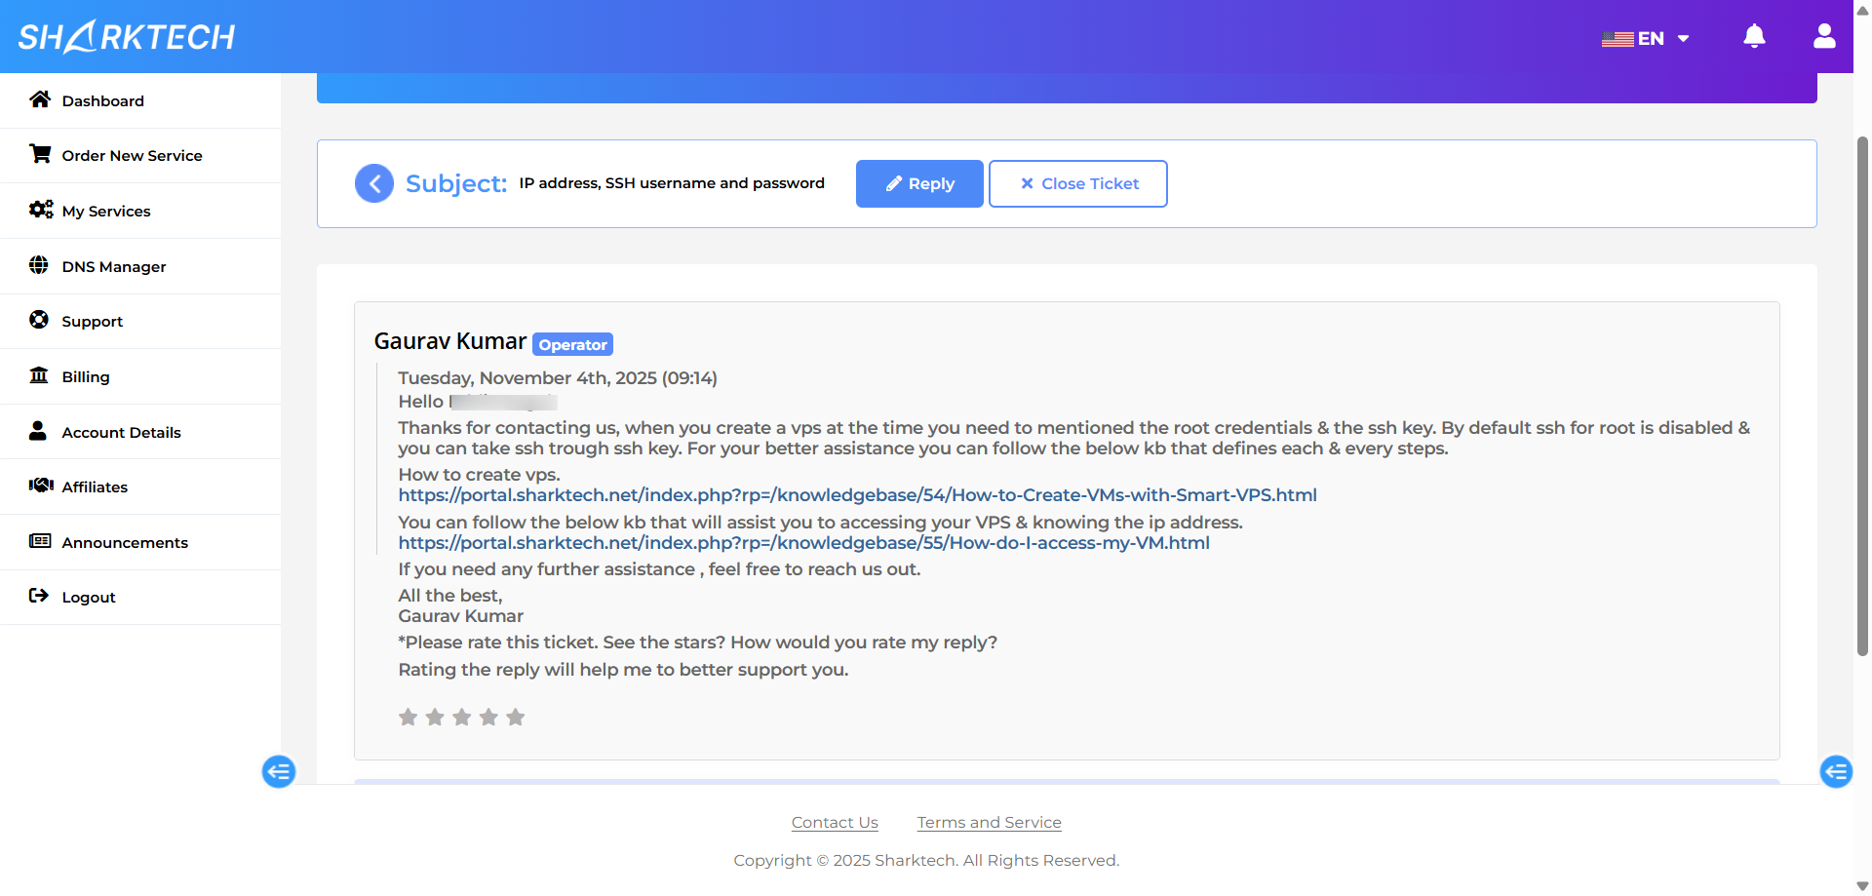Click the US flag language icon
The height and width of the screenshot is (896, 1872).
1618,39
